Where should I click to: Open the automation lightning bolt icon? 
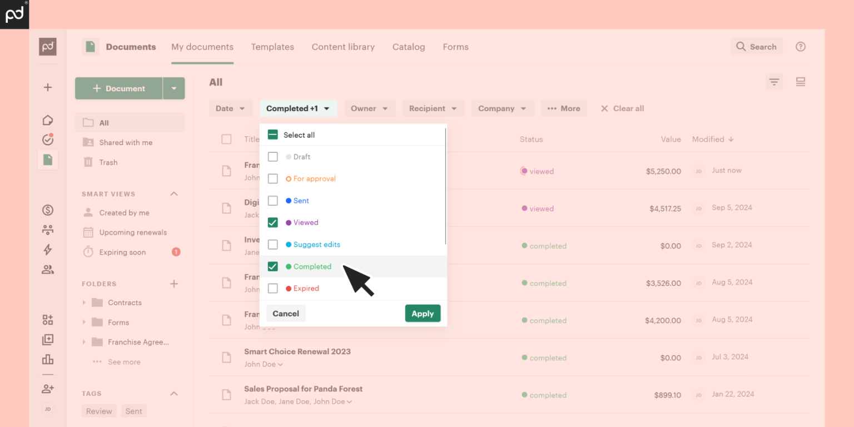tap(48, 250)
